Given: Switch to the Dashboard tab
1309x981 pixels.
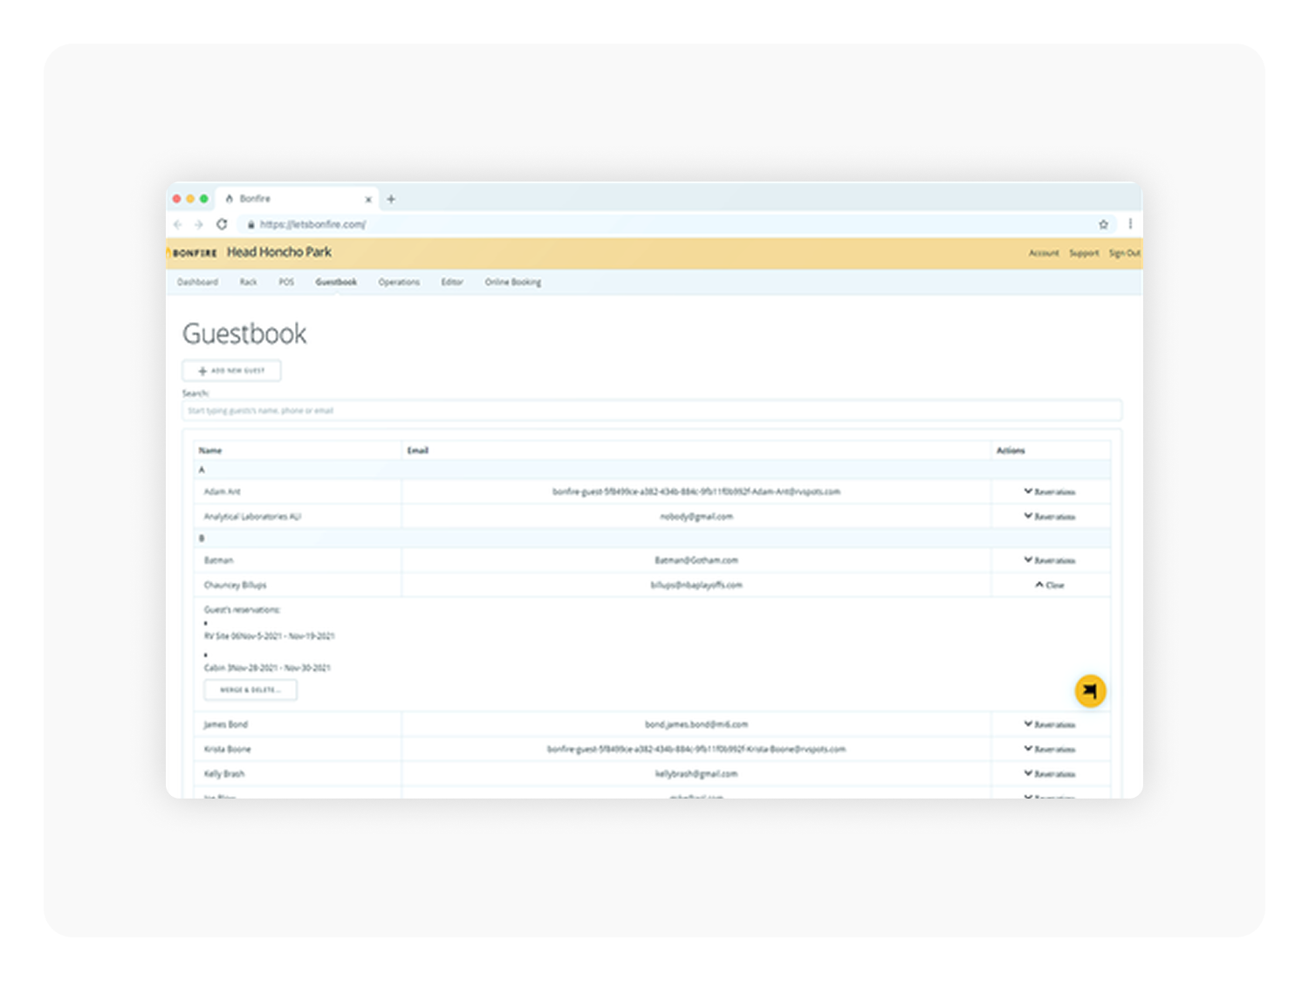Looking at the screenshot, I should point(197,282).
